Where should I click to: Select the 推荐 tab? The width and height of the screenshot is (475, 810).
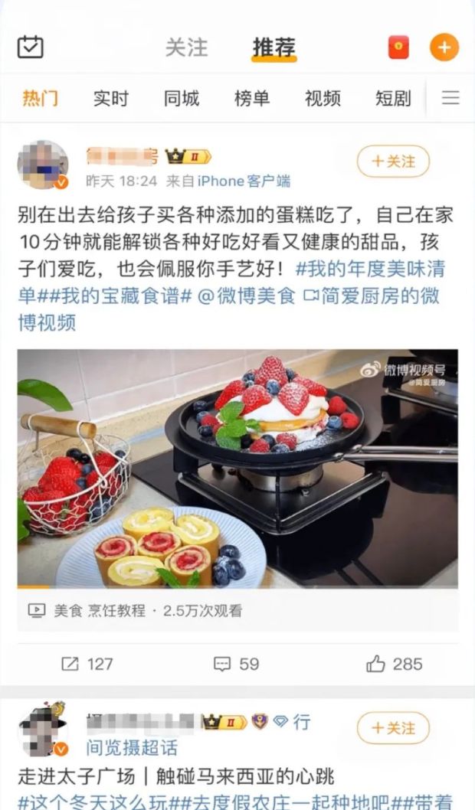(x=274, y=47)
